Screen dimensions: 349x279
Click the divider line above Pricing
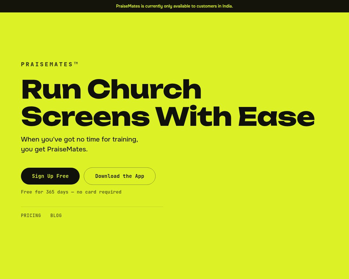click(92, 207)
